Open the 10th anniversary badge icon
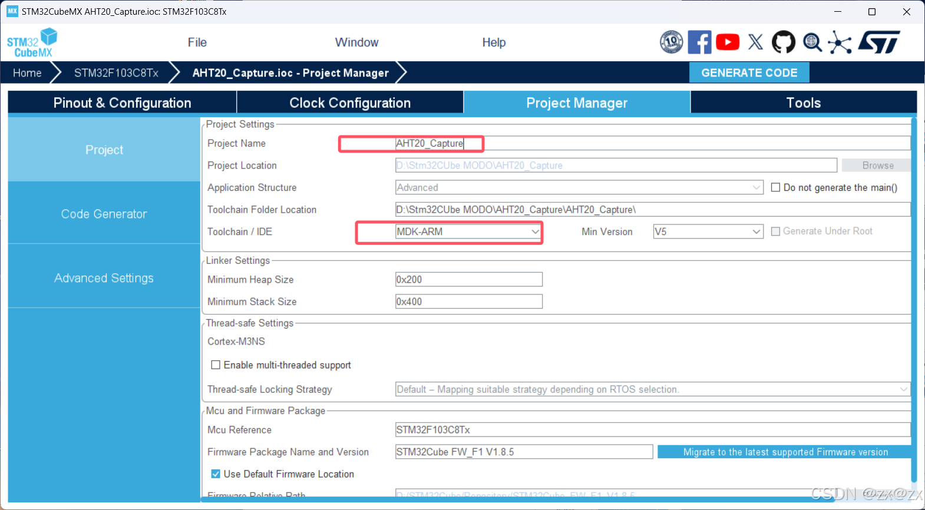Screen dimensions: 925x510 tap(671, 42)
